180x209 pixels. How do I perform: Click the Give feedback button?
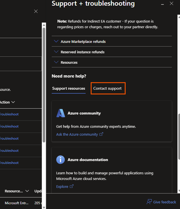coord(161,202)
